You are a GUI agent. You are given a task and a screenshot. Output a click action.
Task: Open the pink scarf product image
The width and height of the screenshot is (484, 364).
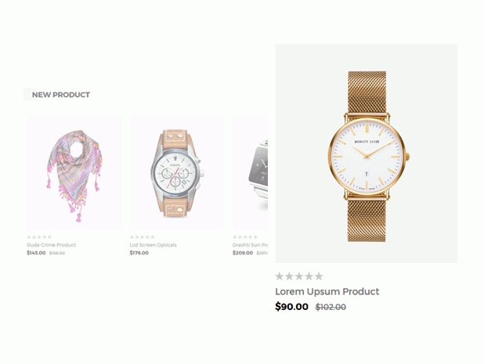[74, 173]
